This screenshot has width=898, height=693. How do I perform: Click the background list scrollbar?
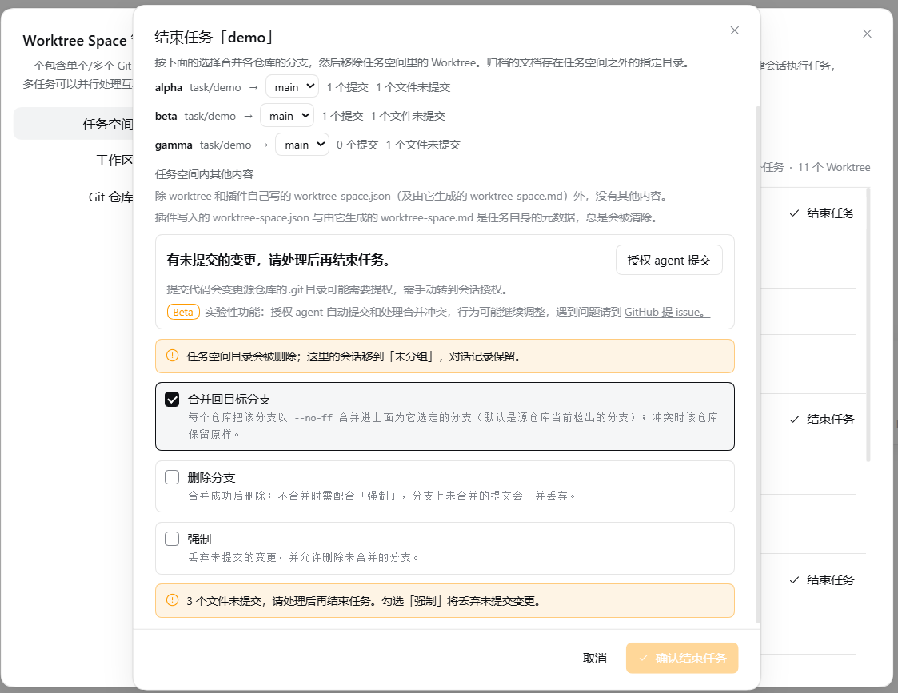[x=868, y=325]
